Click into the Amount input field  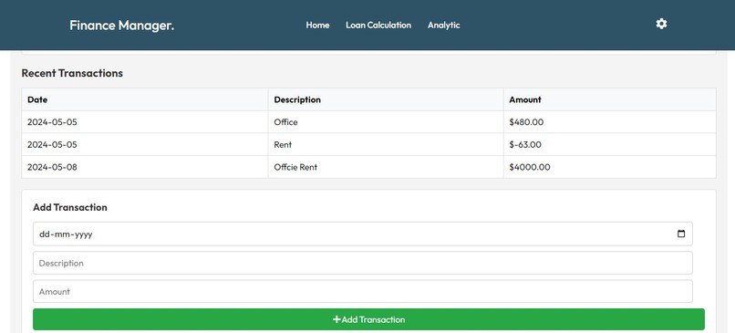(362, 292)
